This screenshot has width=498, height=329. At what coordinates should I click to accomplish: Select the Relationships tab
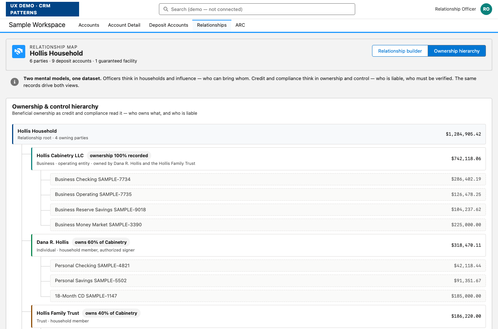coord(212,25)
